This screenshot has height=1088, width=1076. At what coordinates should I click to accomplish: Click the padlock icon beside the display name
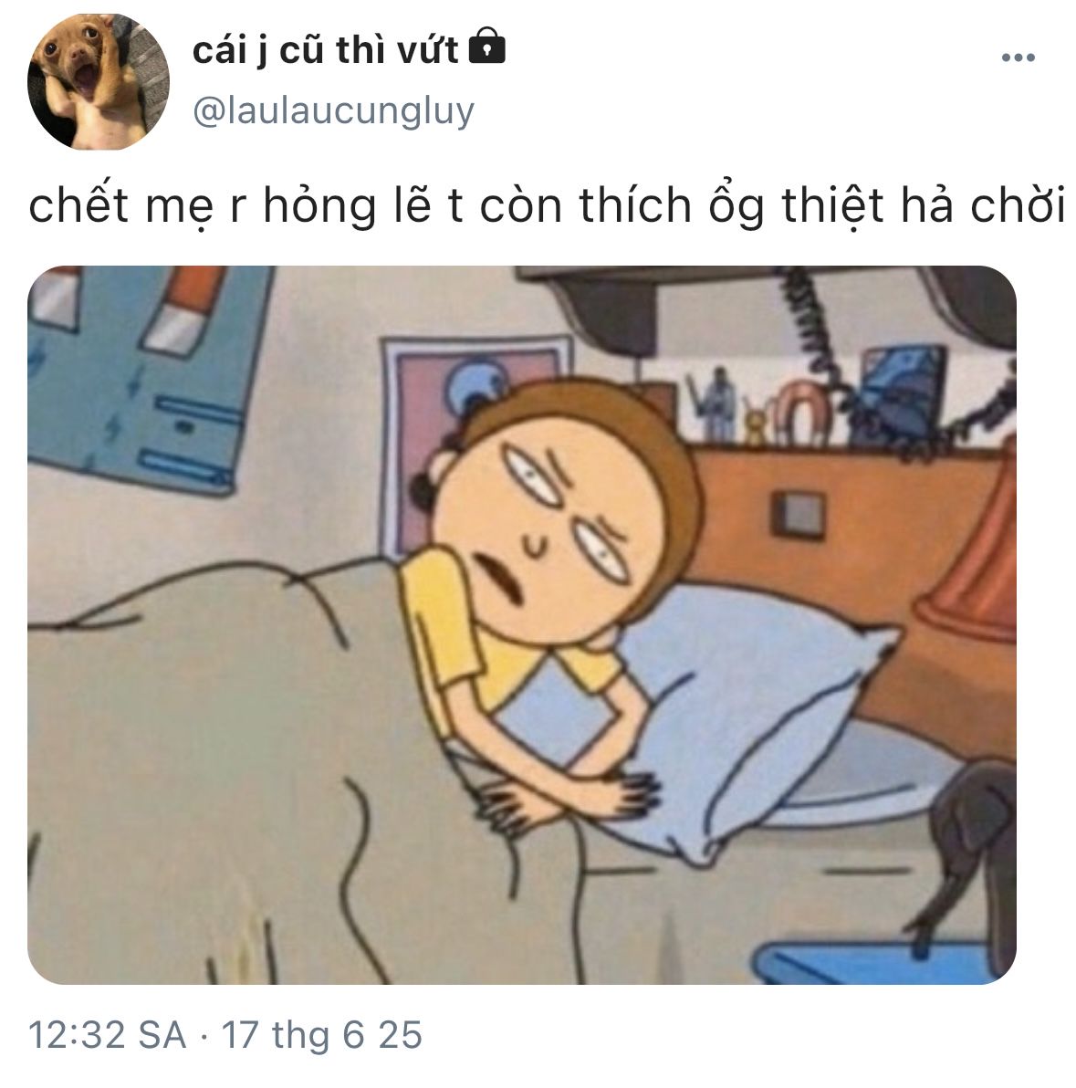(x=487, y=47)
